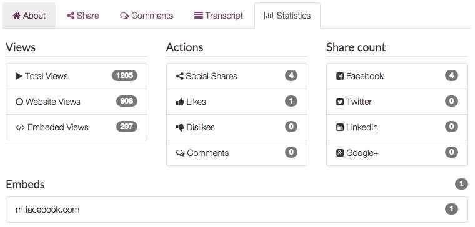Viewport: 475px width, 227px height.
Task: Click the home icon in About tab
Action: (x=16, y=16)
